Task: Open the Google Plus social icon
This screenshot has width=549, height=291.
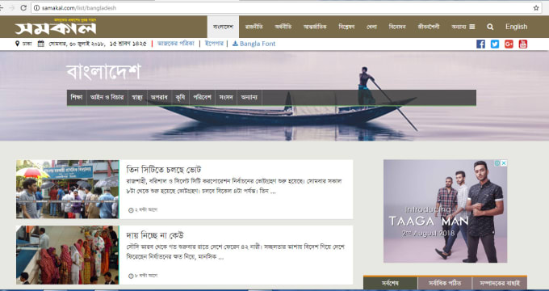Action: [x=509, y=44]
